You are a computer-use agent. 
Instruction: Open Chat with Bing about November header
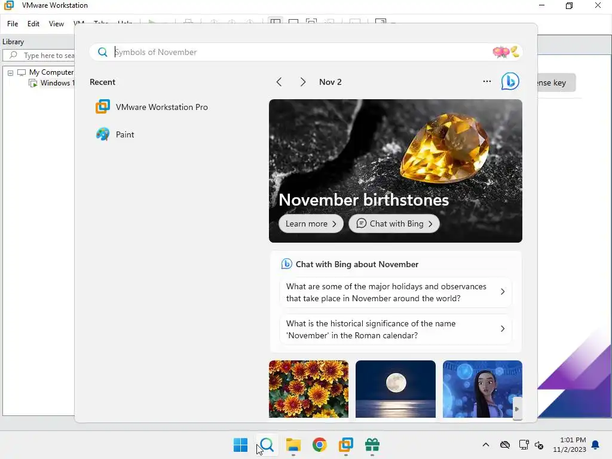(350, 264)
